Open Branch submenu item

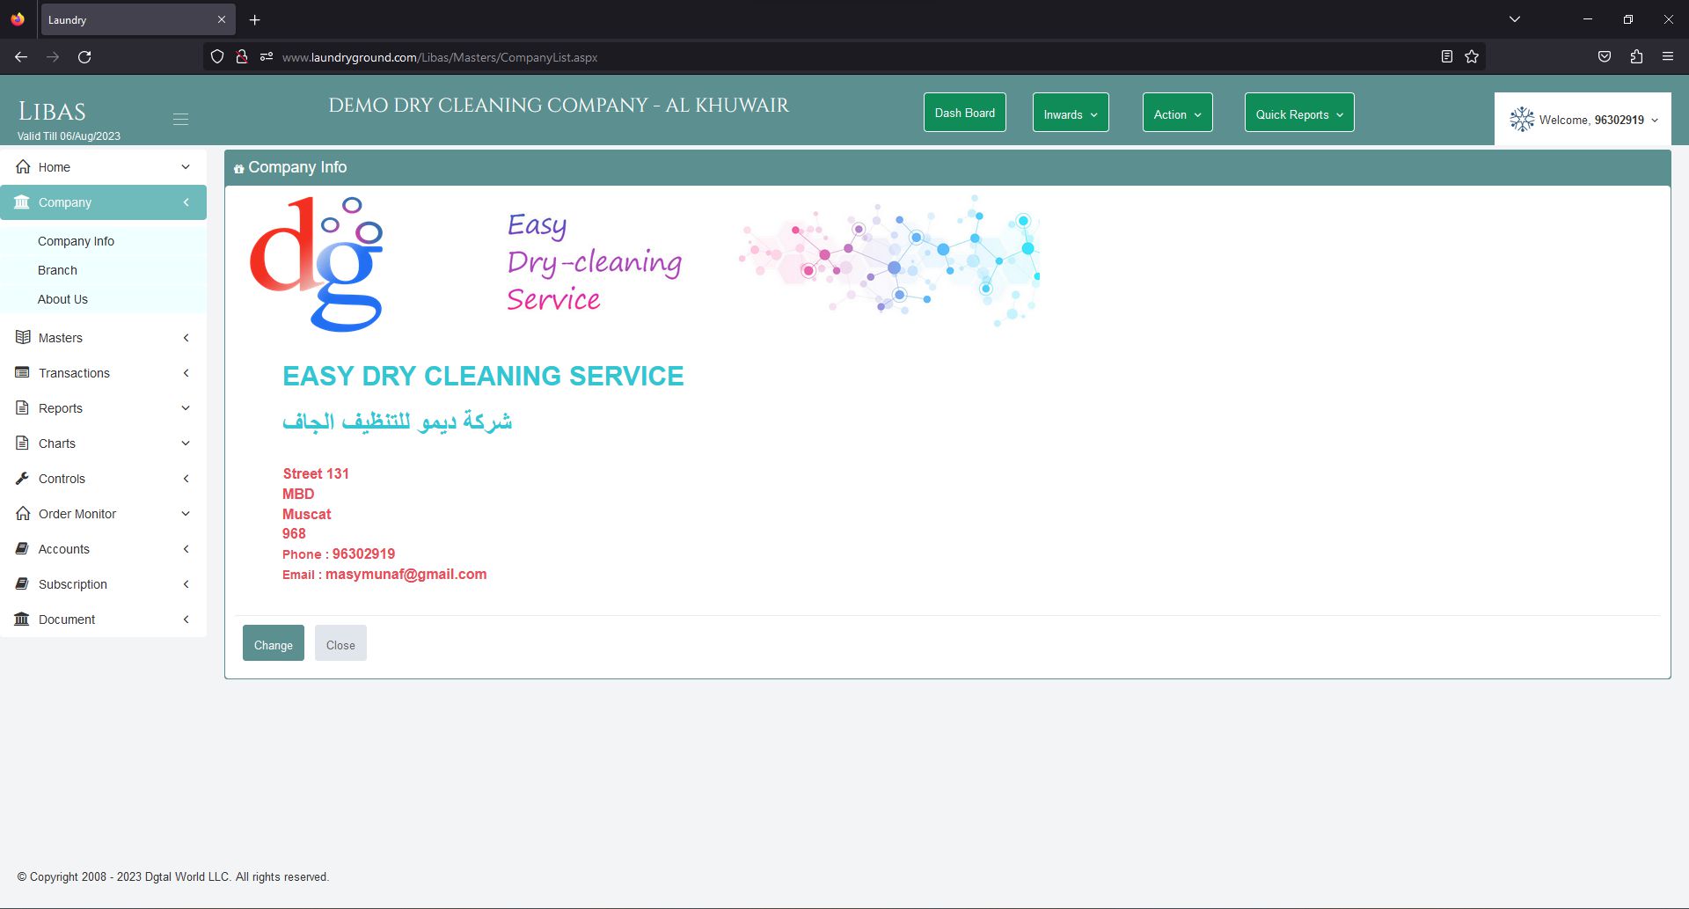pyautogui.click(x=57, y=270)
